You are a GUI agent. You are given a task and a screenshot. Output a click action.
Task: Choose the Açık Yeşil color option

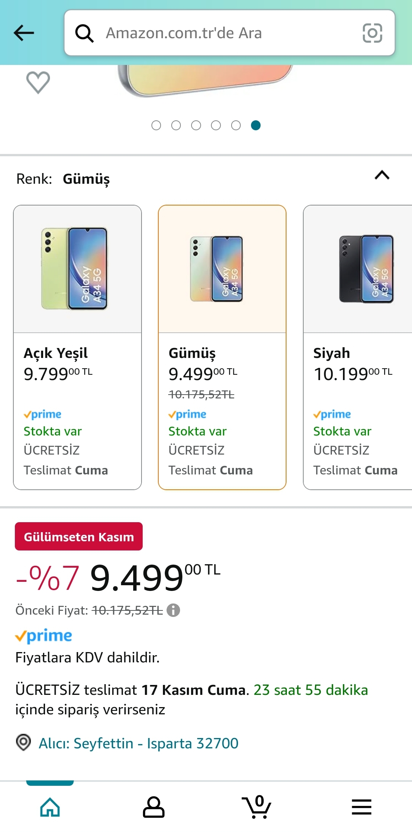77,347
